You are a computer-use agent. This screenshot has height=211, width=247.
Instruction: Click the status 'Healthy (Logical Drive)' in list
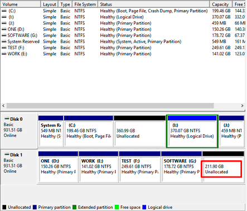[x=122, y=17]
